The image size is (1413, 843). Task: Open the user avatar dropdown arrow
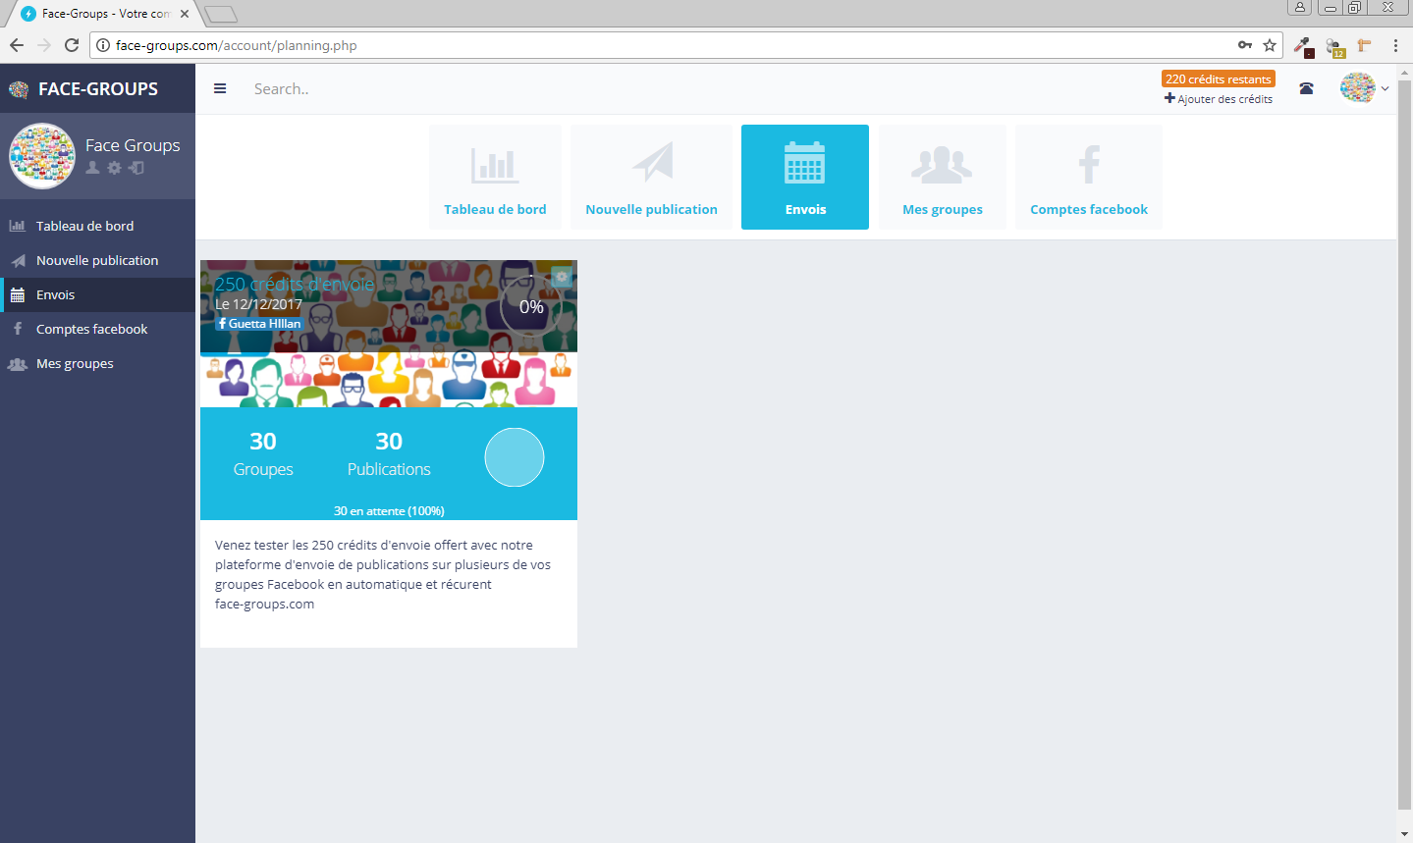pyautogui.click(x=1385, y=88)
